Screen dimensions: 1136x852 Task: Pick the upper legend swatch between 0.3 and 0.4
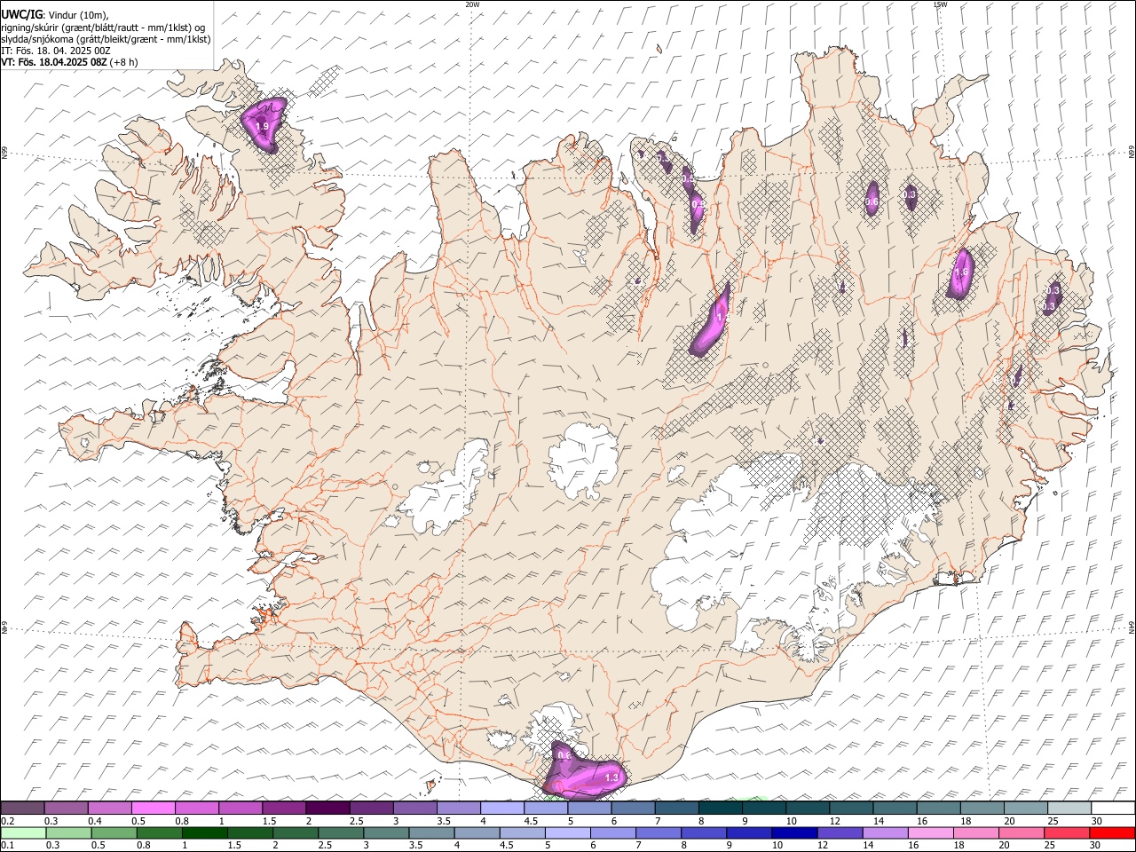pos(67,809)
